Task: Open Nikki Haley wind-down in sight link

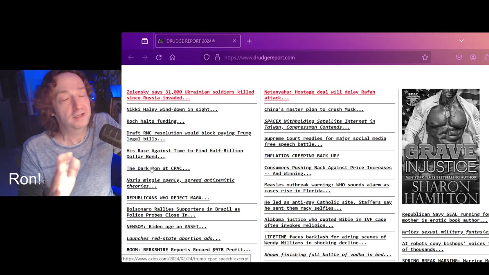Action: (x=172, y=109)
